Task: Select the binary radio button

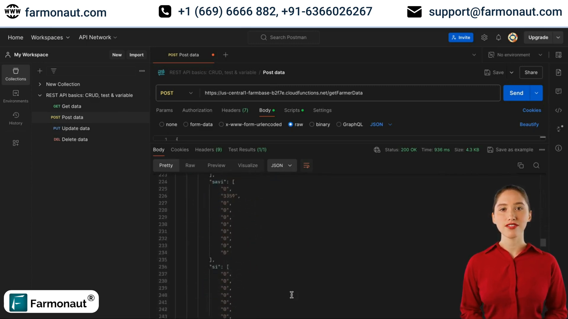Action: tap(312, 124)
